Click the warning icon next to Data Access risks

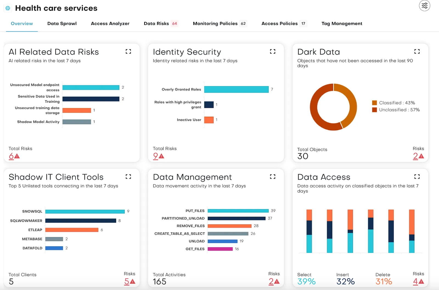point(421,281)
